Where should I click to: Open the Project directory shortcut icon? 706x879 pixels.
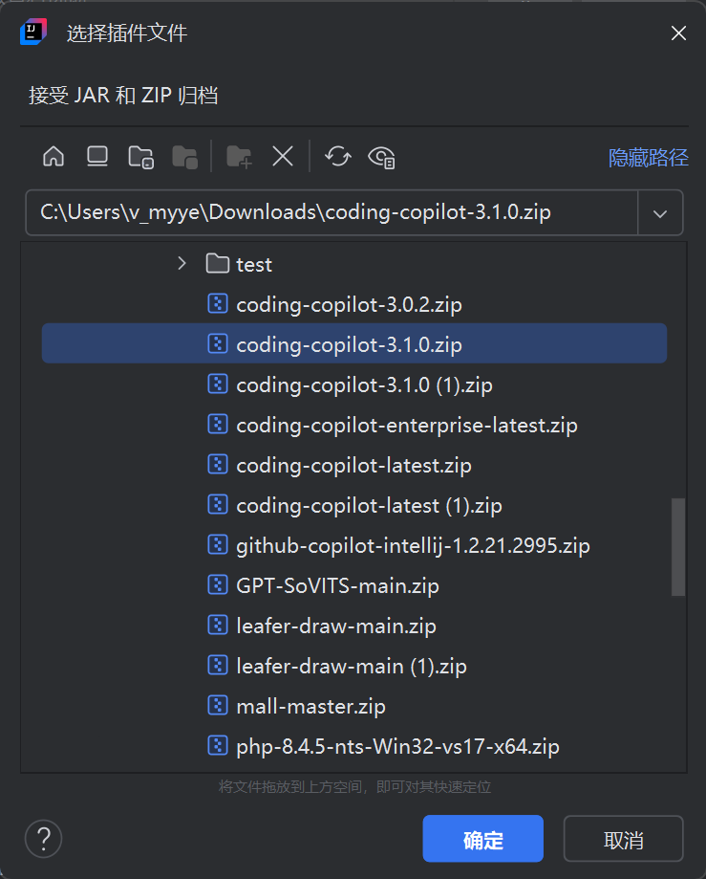coord(140,157)
